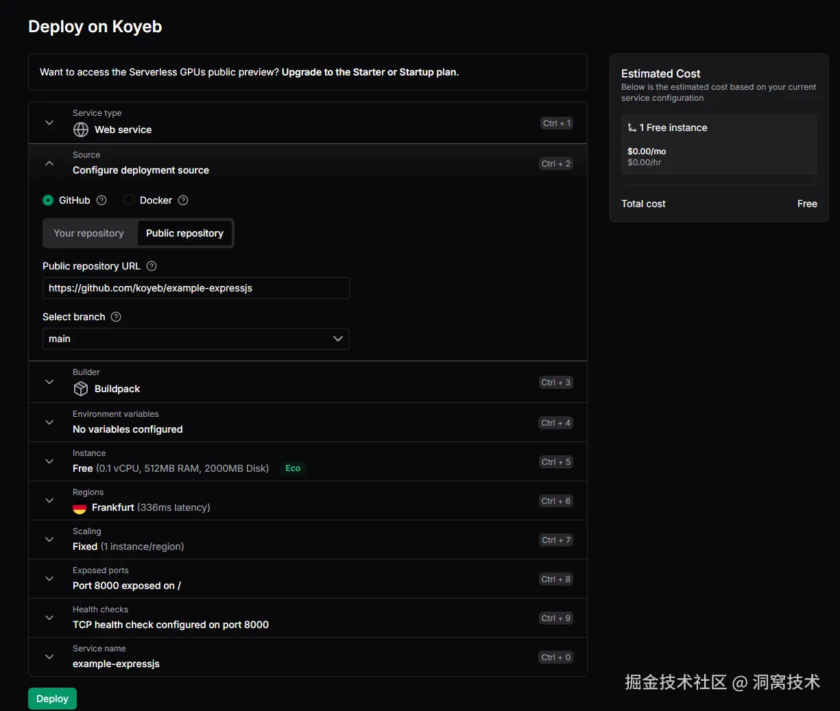Click the help icon next to Docker
The image size is (840, 711).
[183, 200]
